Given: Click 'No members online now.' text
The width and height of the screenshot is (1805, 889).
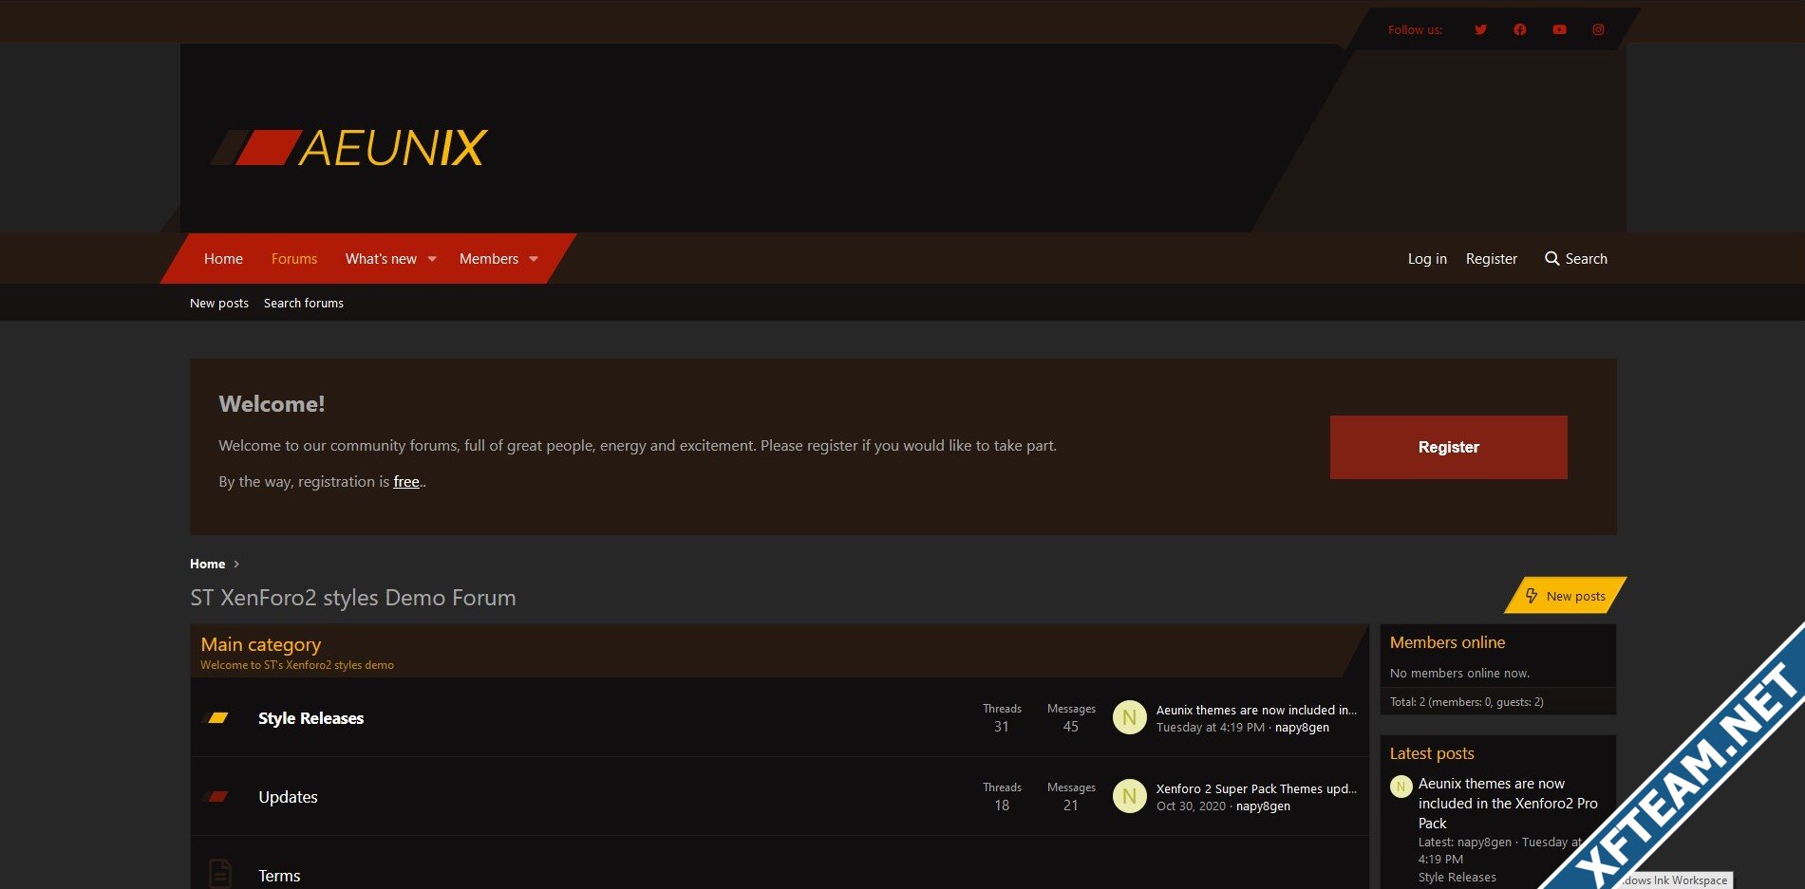Looking at the screenshot, I should [1459, 674].
